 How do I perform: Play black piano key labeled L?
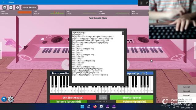(133, 82)
